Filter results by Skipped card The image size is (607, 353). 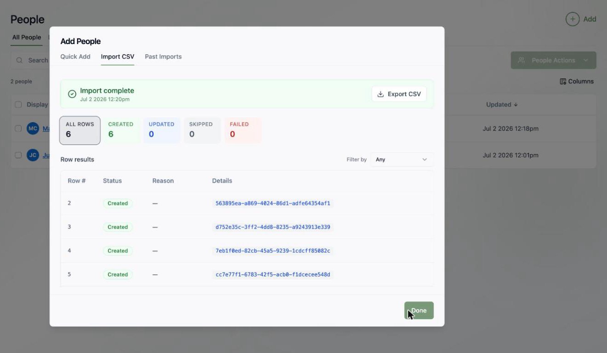(202, 130)
